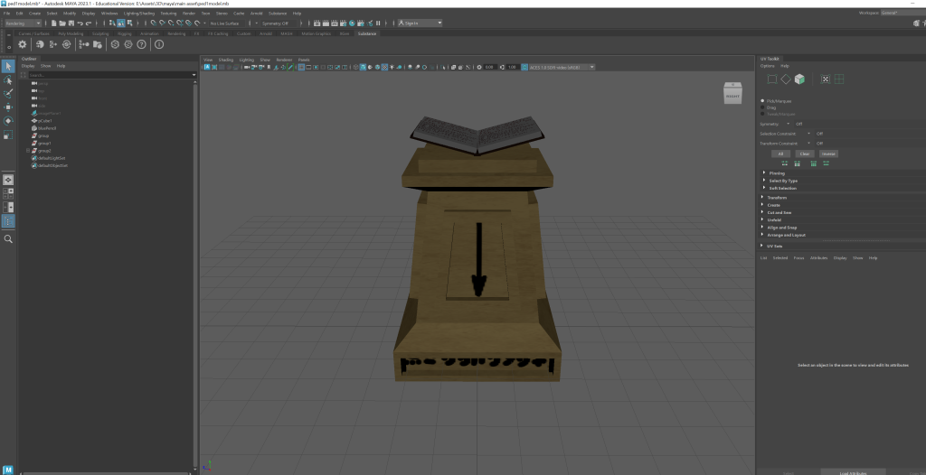Click the Substance shelf info icon
This screenshot has width=926, height=475.
pos(159,44)
